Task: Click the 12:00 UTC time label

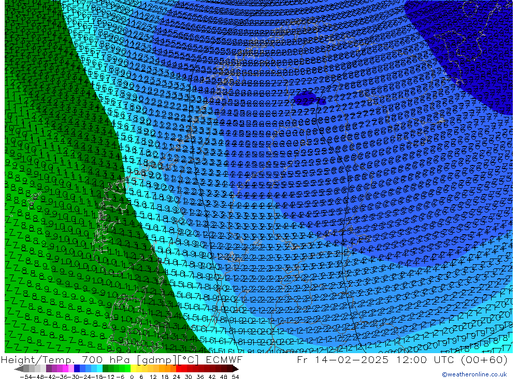Action: [x=425, y=359]
